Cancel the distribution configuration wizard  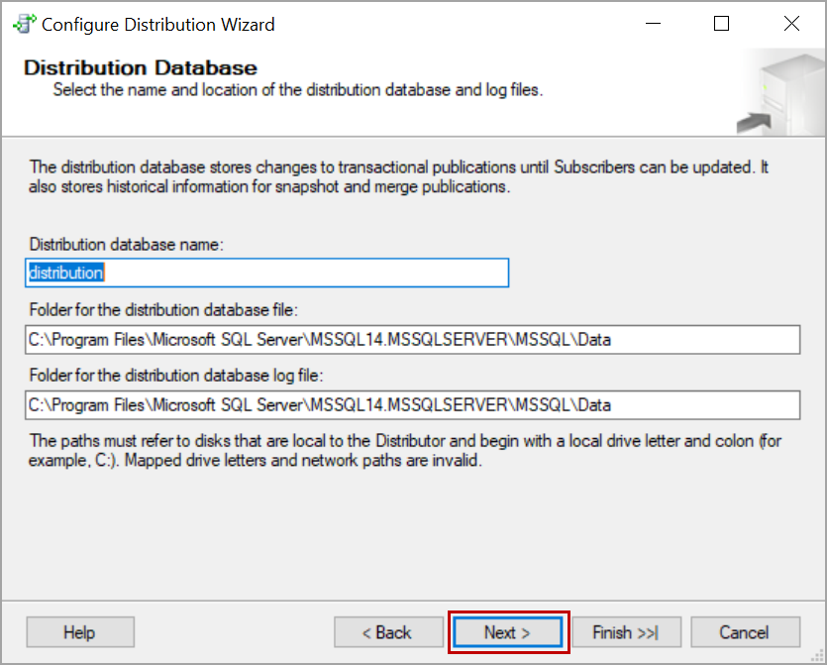point(746,632)
